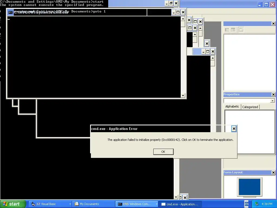Close the Project explorer panel
This screenshot has width=277, height=208.
point(273,24)
